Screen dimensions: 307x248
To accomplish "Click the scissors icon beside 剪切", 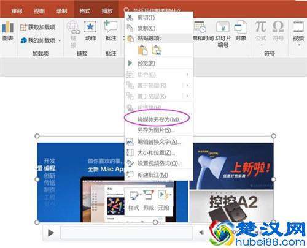I will [130, 18].
